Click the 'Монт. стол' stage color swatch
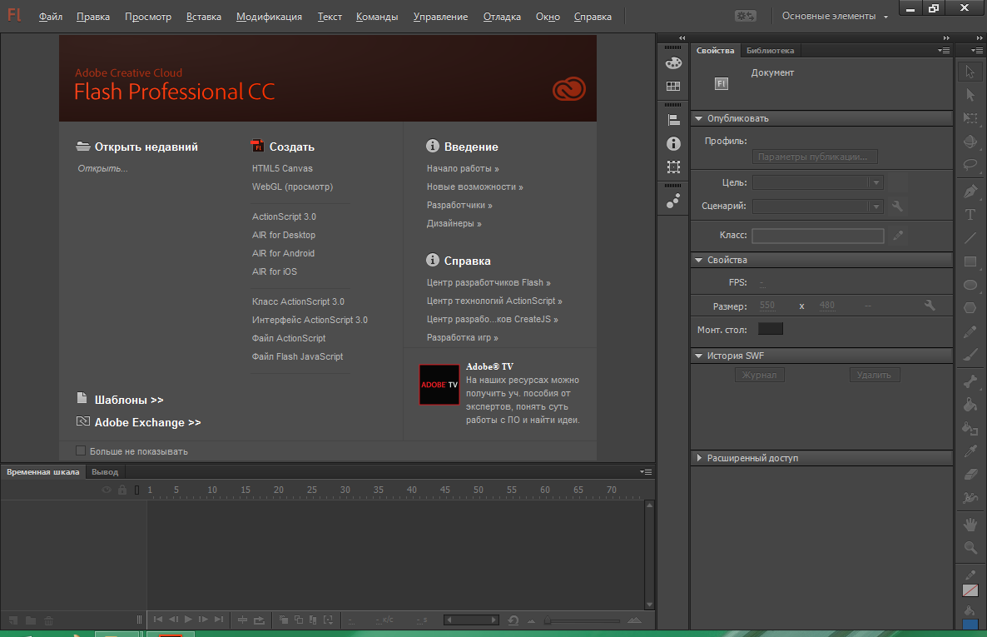Screen dimensions: 987x637 [771, 329]
